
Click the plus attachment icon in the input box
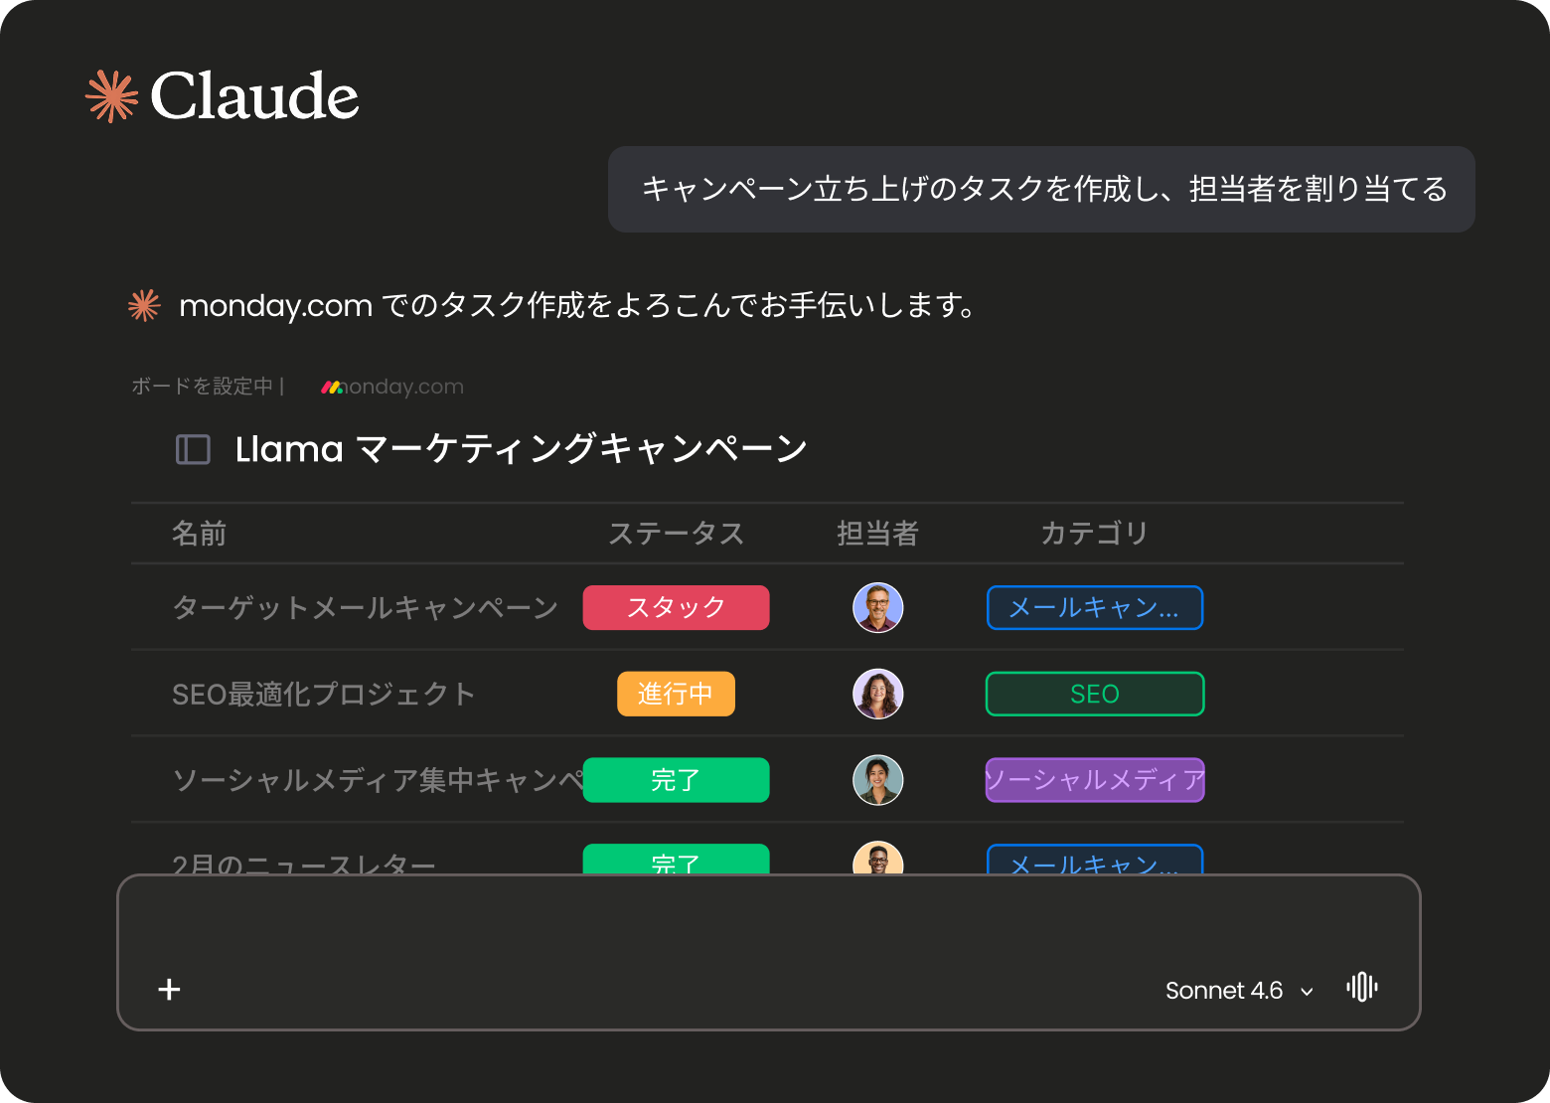click(x=169, y=989)
